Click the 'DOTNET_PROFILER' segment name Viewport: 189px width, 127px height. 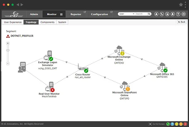point(22,36)
